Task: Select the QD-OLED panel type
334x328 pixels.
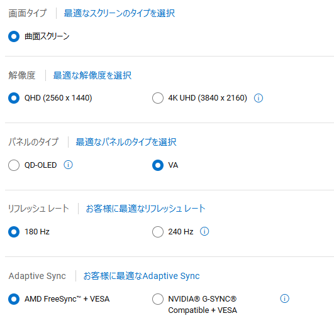Action: [x=14, y=165]
